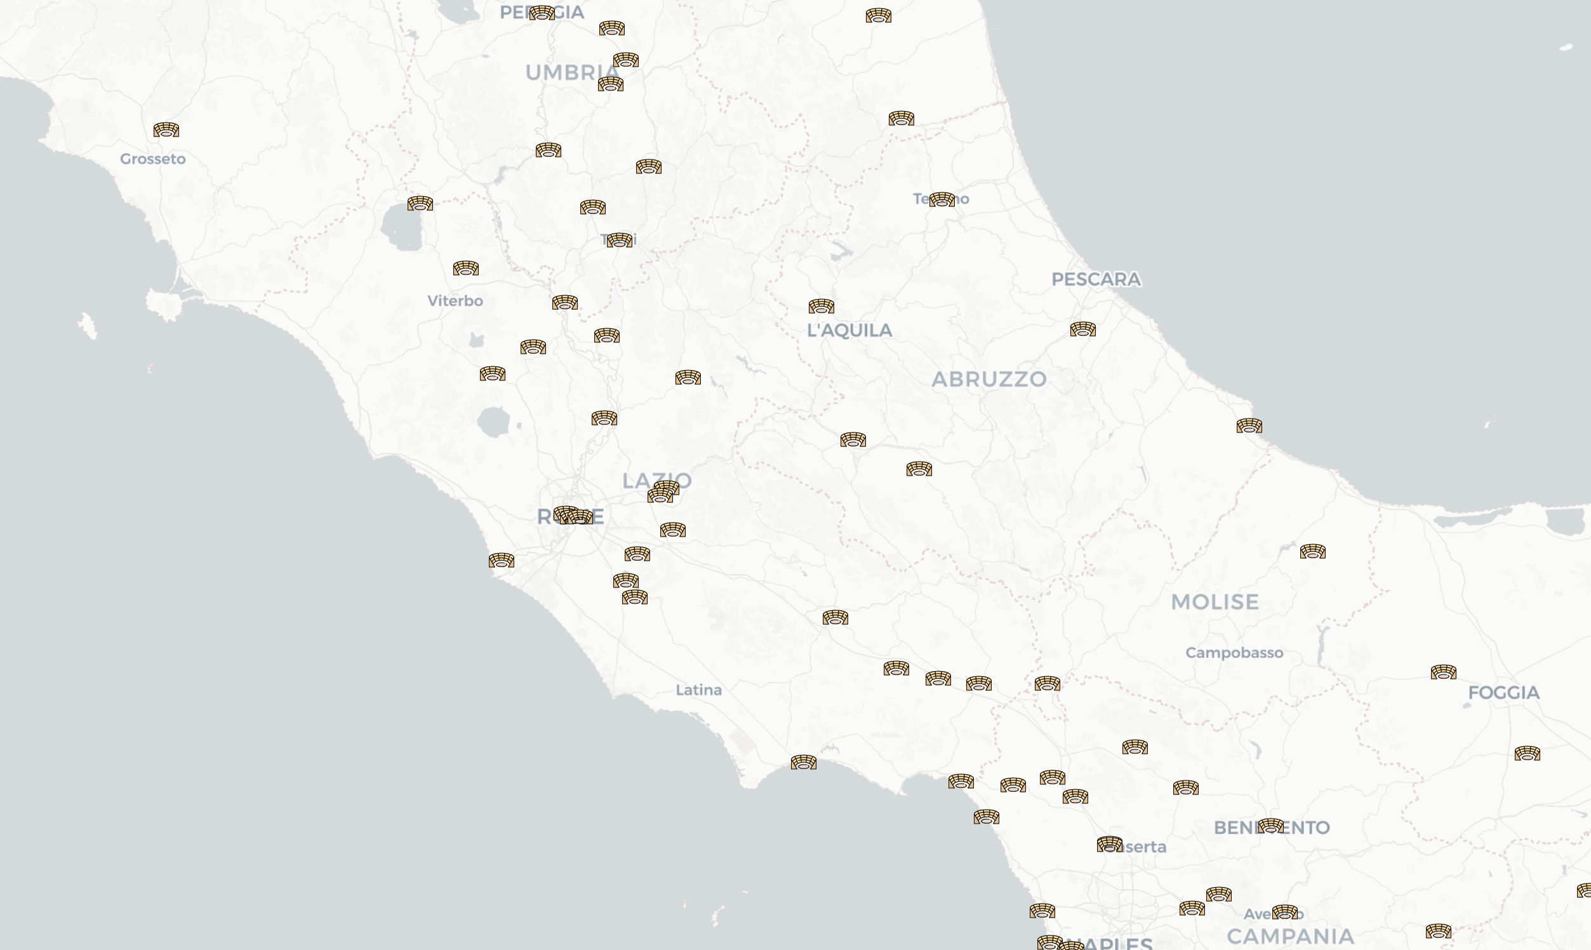Select the amphitheater marker north of MOLISE

[x=1314, y=552]
